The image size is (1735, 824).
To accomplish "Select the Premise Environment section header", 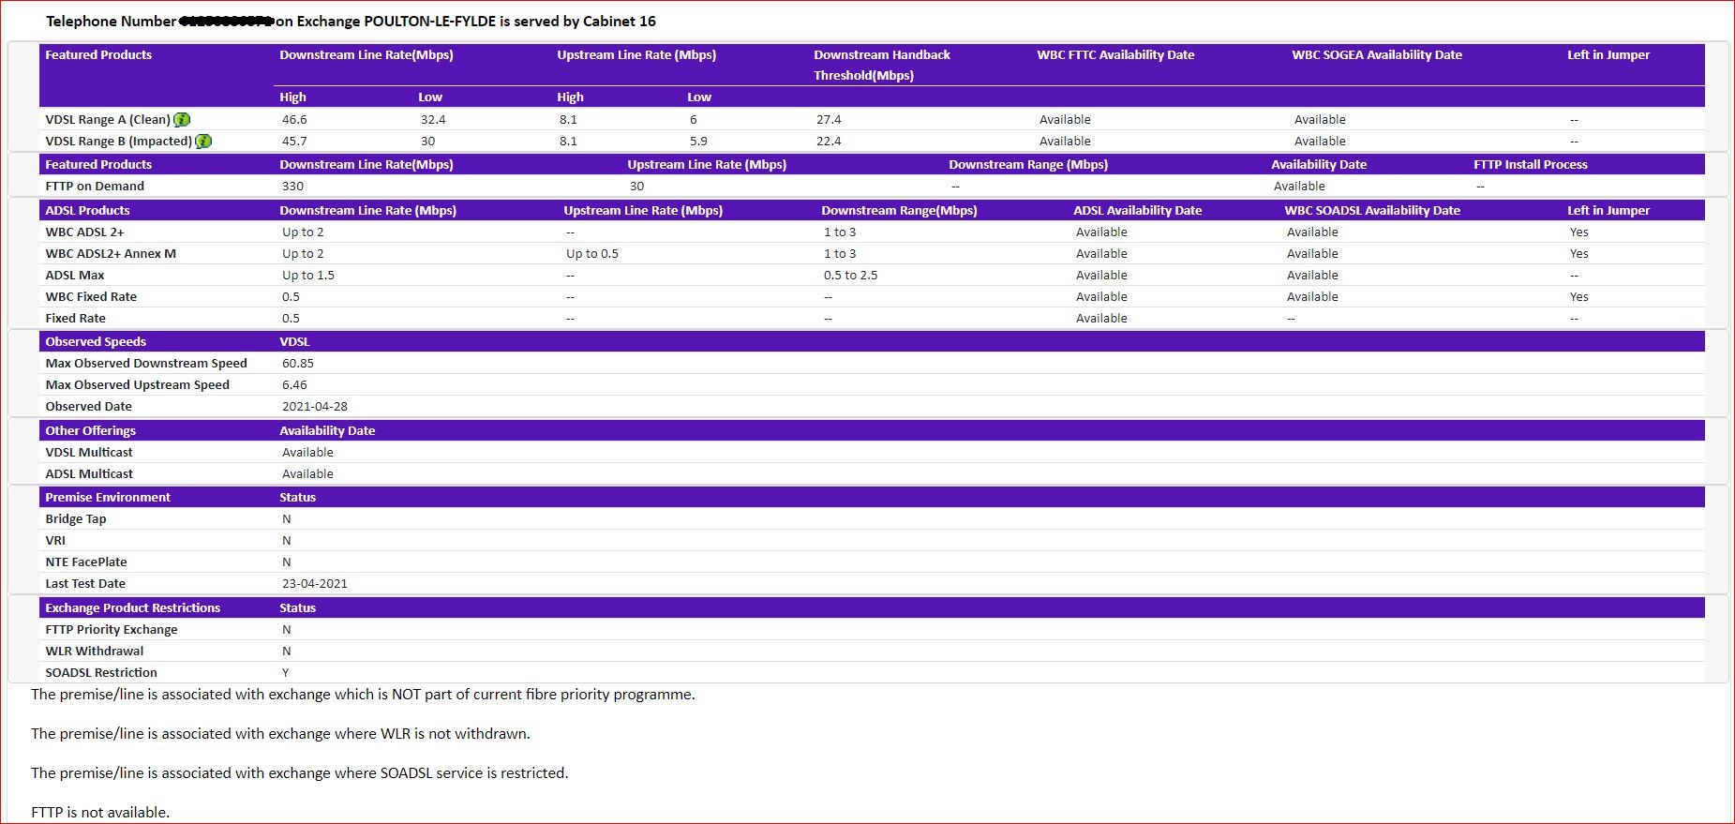I will [x=108, y=498].
